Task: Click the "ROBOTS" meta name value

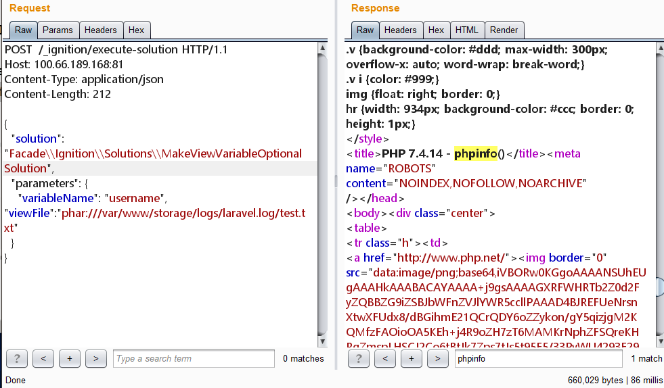Action: (410, 168)
